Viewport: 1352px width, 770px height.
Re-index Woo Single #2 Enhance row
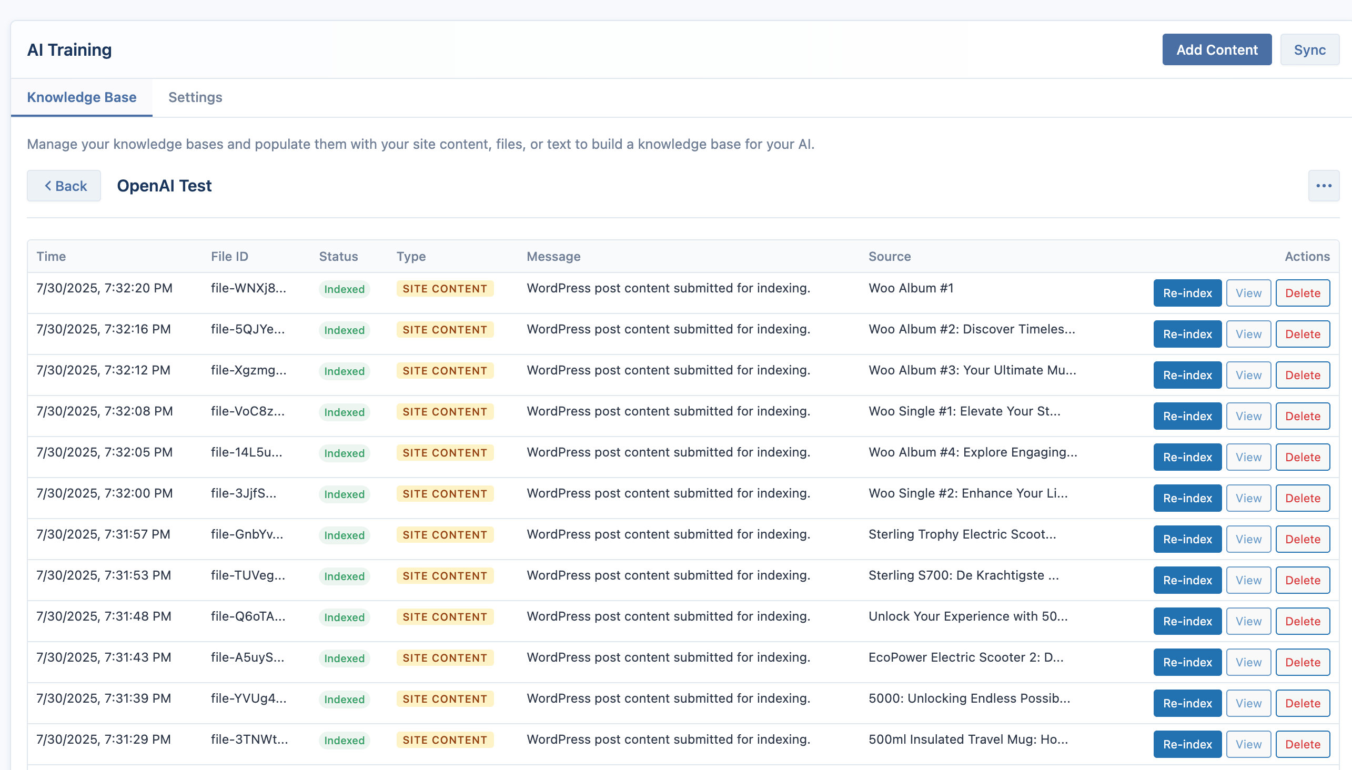[1187, 498]
